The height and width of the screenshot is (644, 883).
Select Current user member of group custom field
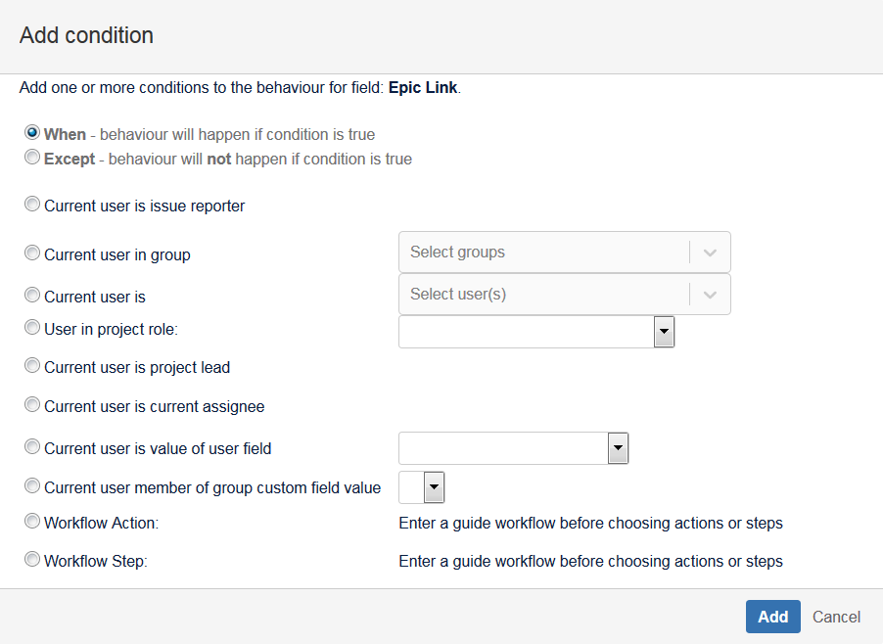pos(32,483)
